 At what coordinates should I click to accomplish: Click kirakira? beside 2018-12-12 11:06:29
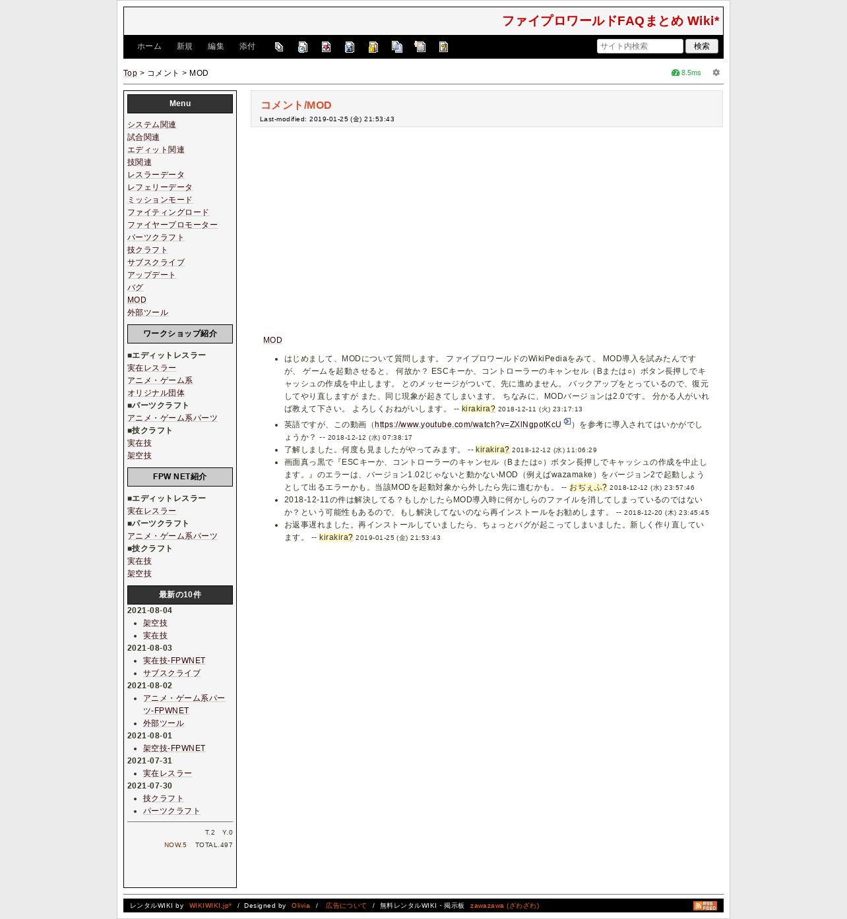pyautogui.click(x=492, y=450)
